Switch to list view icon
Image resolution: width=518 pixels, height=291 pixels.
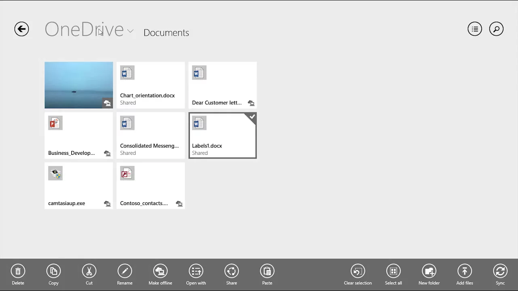tap(475, 29)
